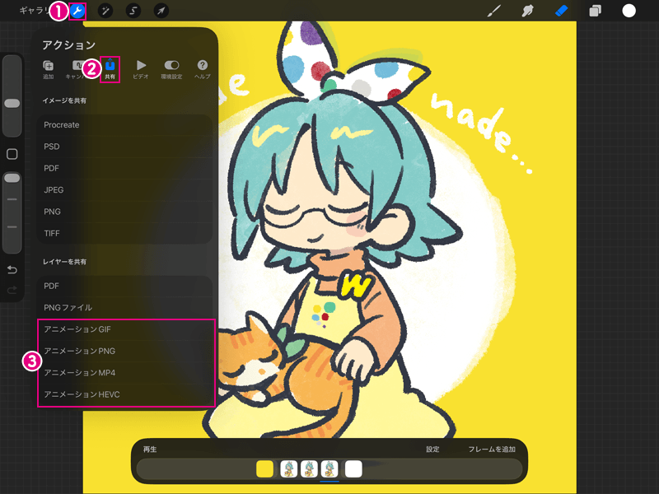Image resolution: width=659 pixels, height=494 pixels.
Task: Open the Layers panel icon
Action: [595, 11]
